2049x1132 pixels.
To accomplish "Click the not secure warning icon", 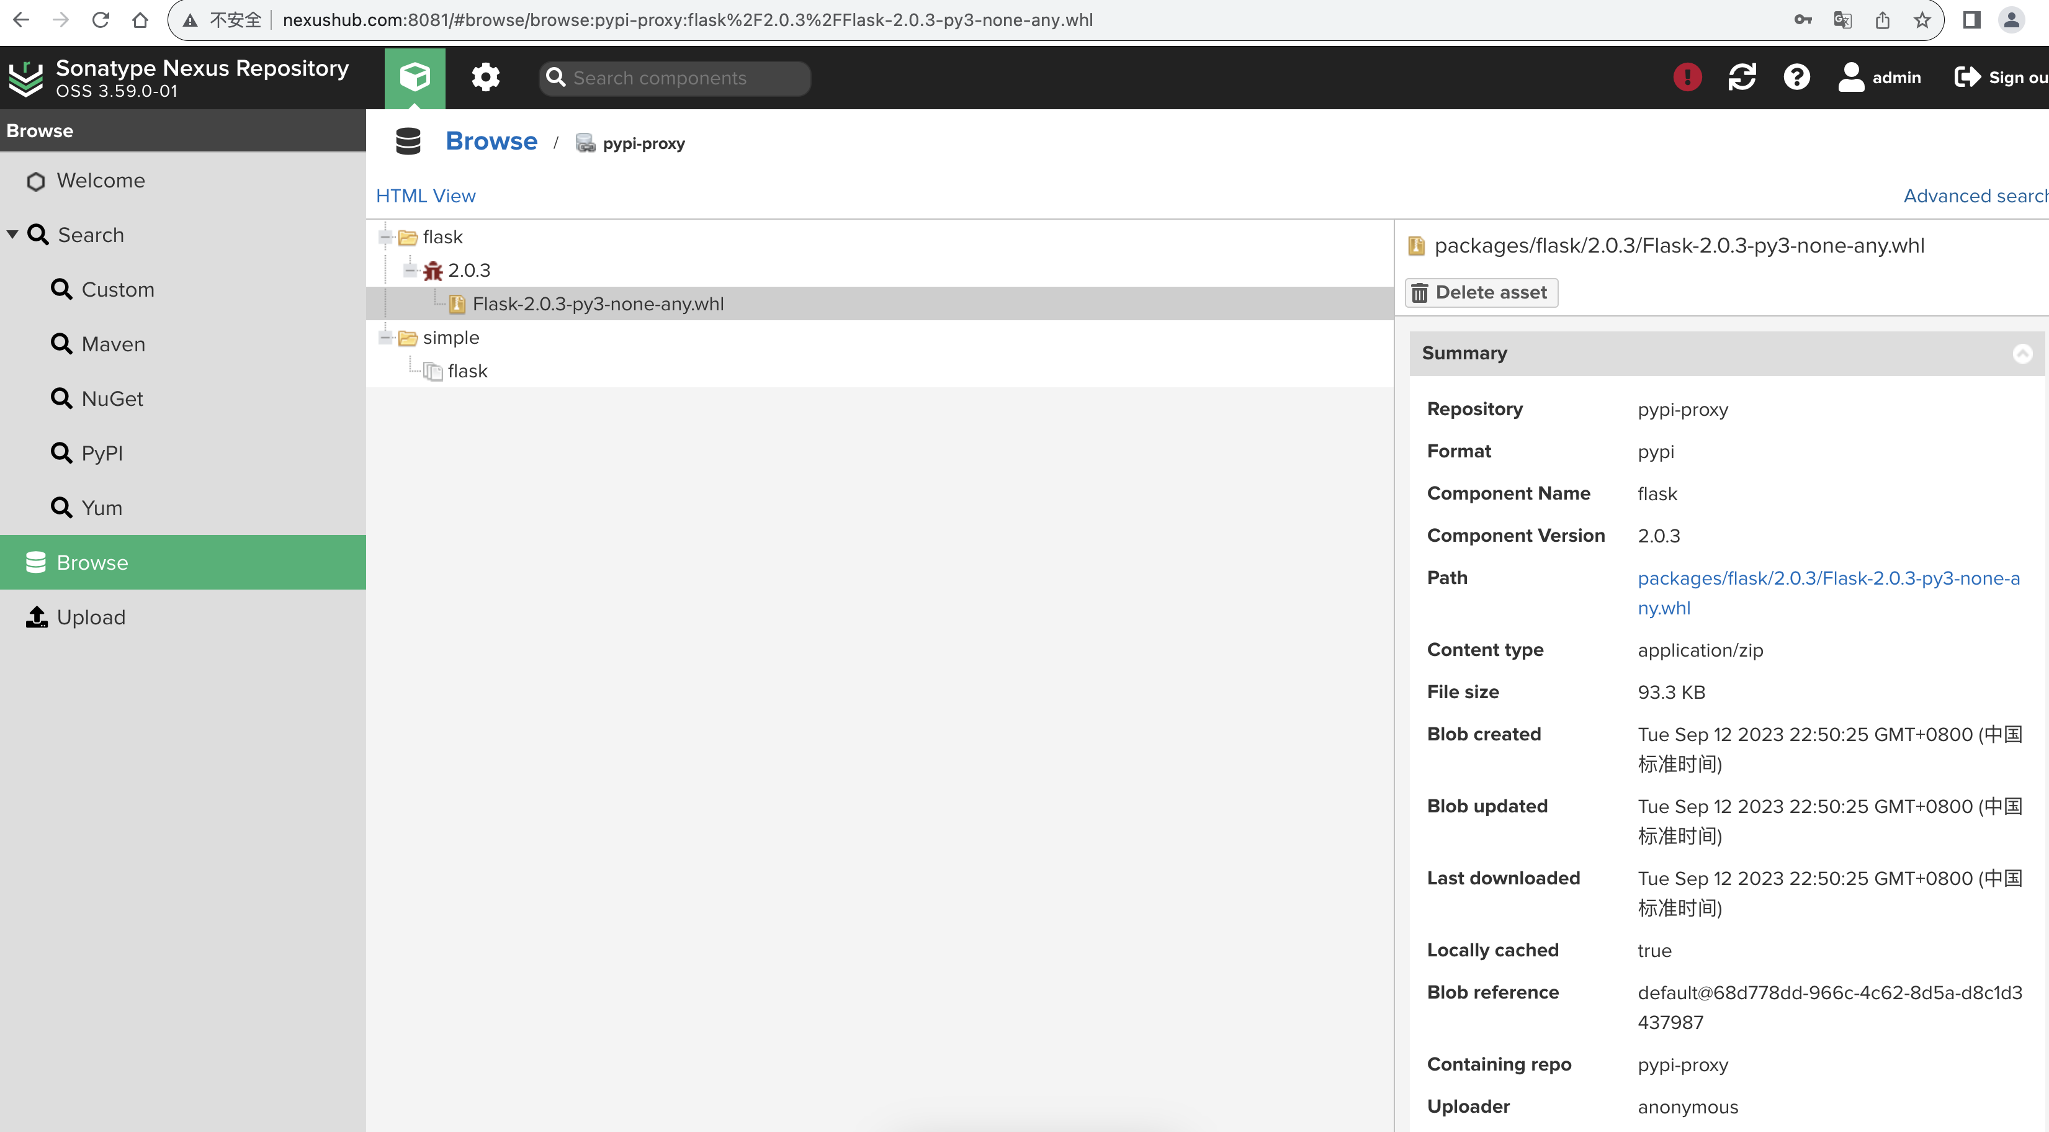I will 190,20.
